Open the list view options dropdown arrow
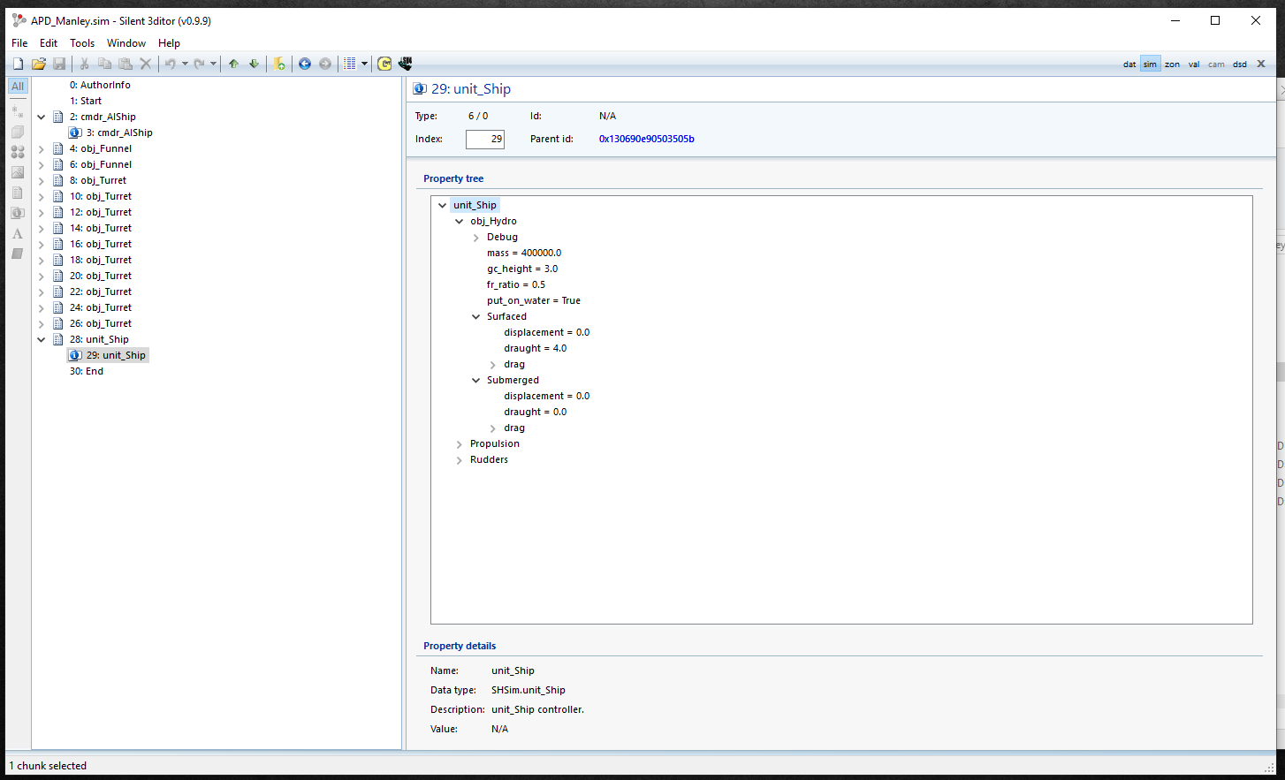 [x=364, y=64]
